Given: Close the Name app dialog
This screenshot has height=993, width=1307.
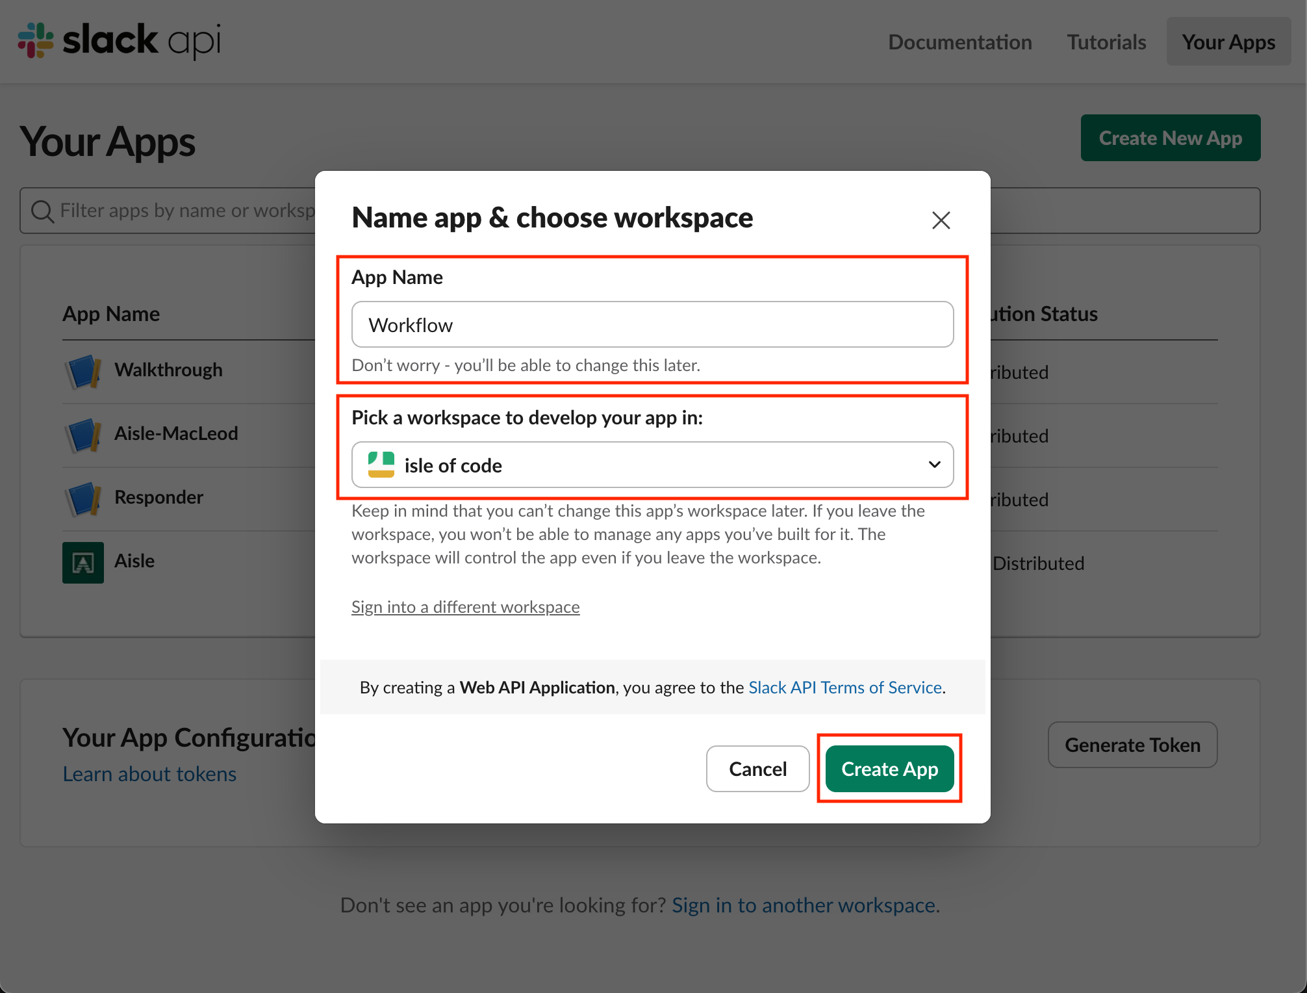Looking at the screenshot, I should 941,220.
